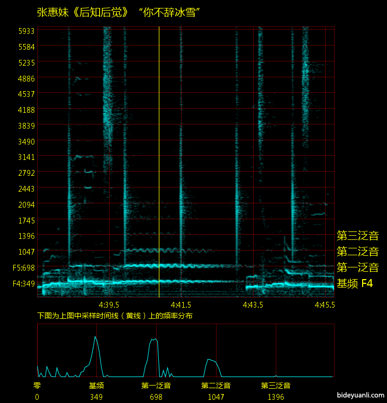This screenshot has width=387, height=403.
Task: Select the 3490 frequency axis label
Action: pyautogui.click(x=26, y=142)
